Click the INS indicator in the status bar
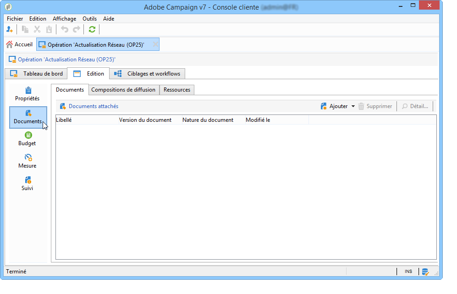The height and width of the screenshot is (294, 457). (x=408, y=271)
